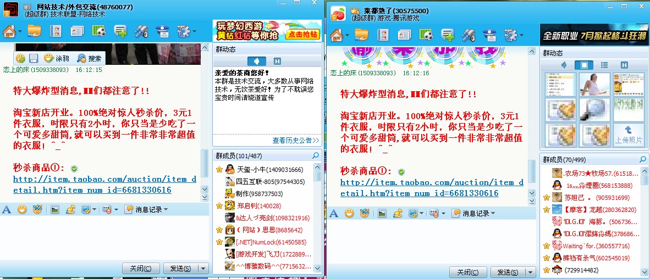Click 上传照片 upload tile in right window

coord(629,135)
